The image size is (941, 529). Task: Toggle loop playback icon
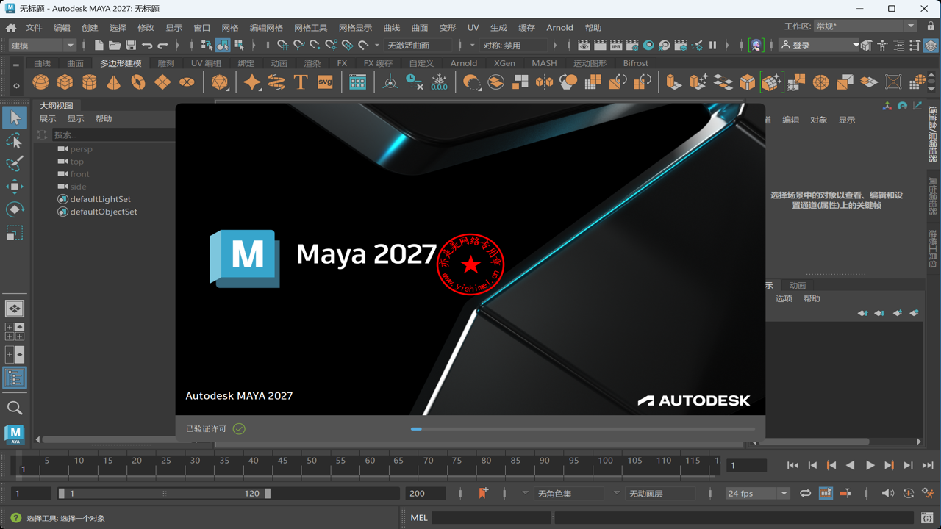coord(806,494)
